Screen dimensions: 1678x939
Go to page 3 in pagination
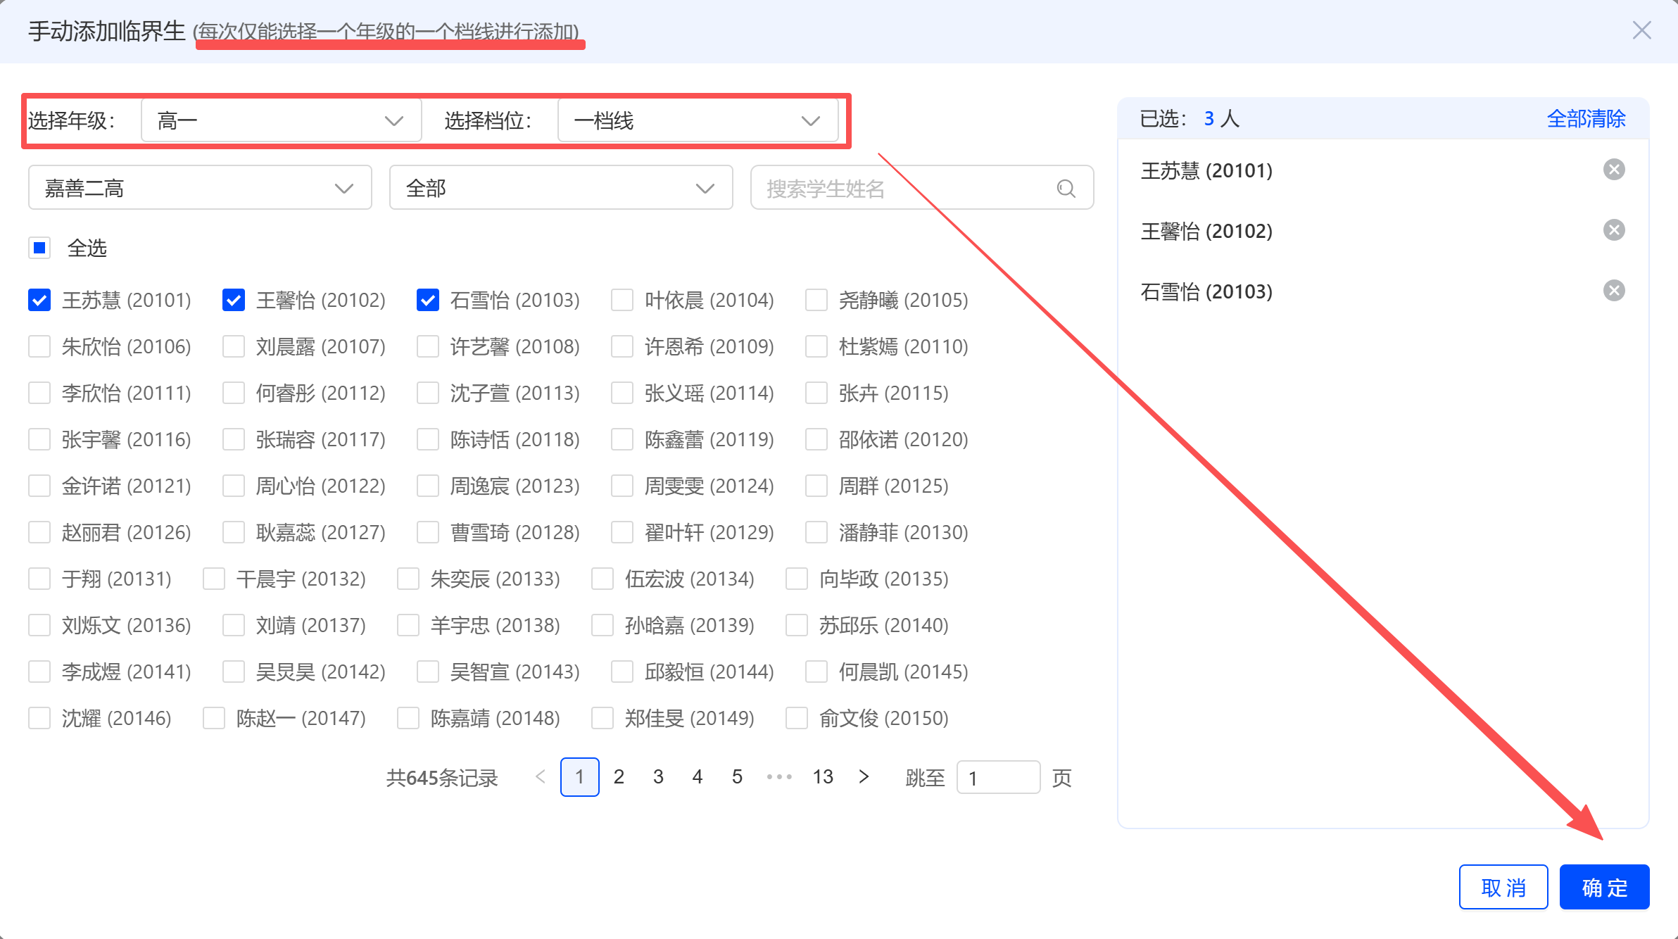pos(658,777)
